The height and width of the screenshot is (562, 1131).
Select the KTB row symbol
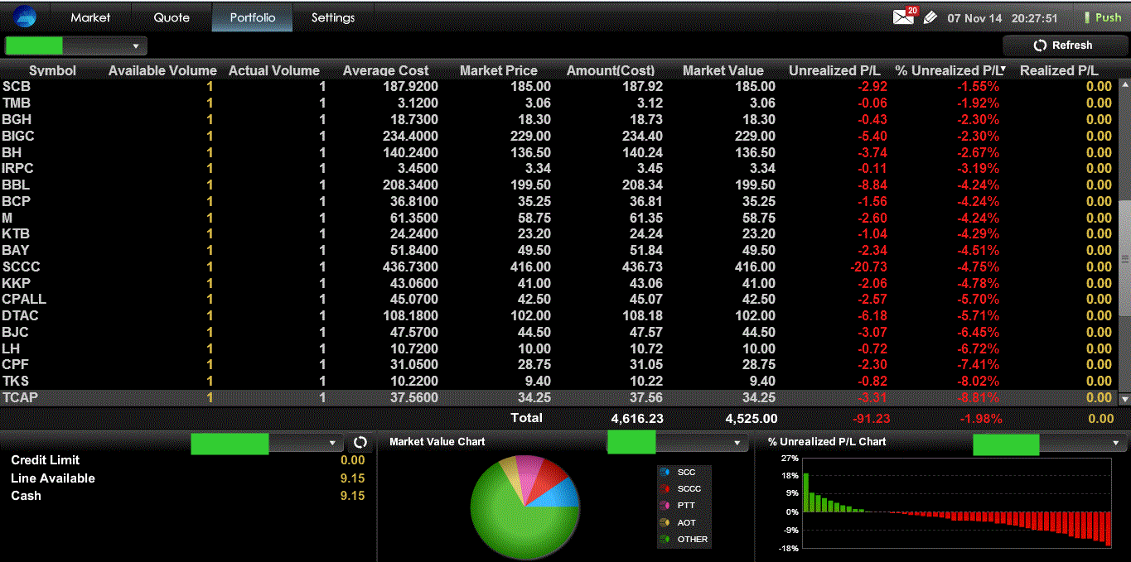click(x=17, y=233)
